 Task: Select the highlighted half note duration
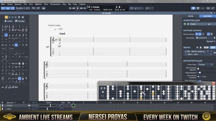pos(6,35)
